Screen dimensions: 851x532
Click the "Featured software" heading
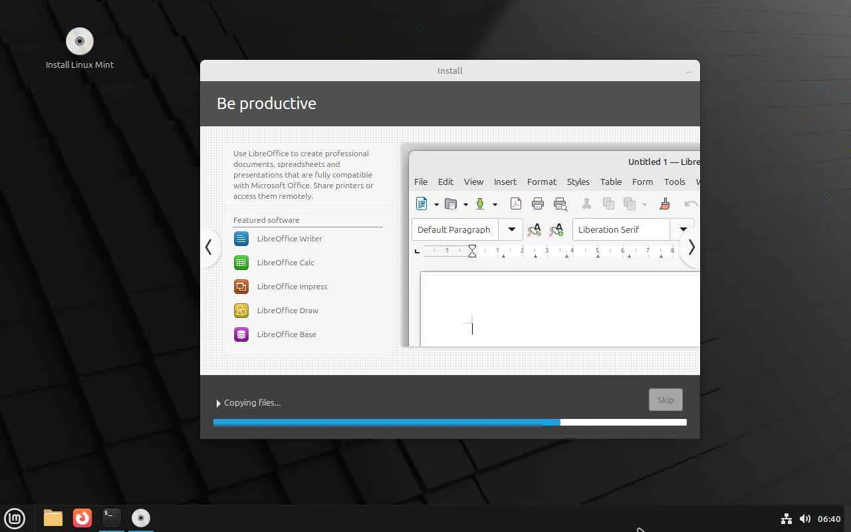tap(267, 220)
